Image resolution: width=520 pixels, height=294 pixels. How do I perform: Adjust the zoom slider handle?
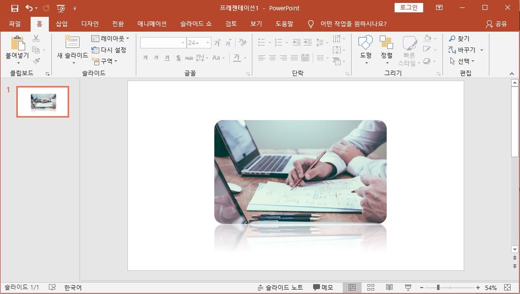point(438,288)
